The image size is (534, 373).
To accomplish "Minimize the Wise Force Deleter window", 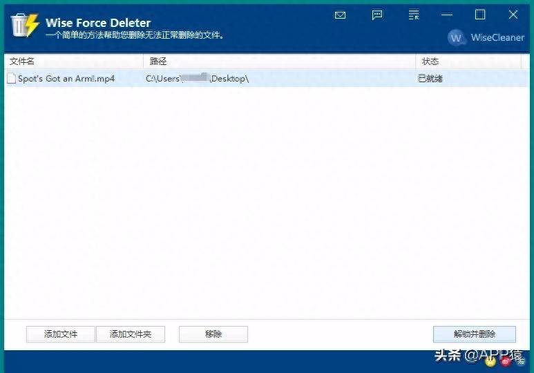I will (446, 15).
